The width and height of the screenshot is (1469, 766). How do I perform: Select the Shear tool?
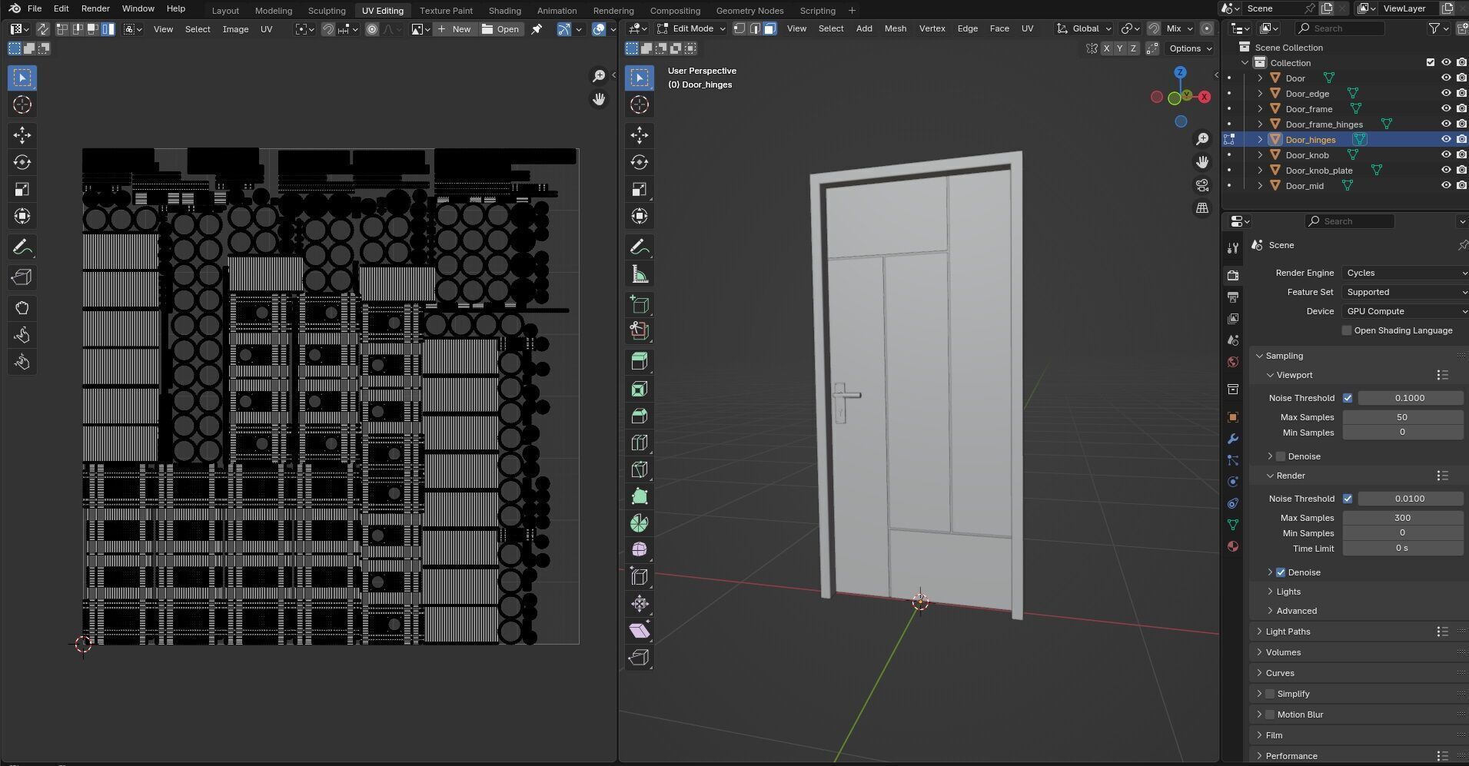639,631
